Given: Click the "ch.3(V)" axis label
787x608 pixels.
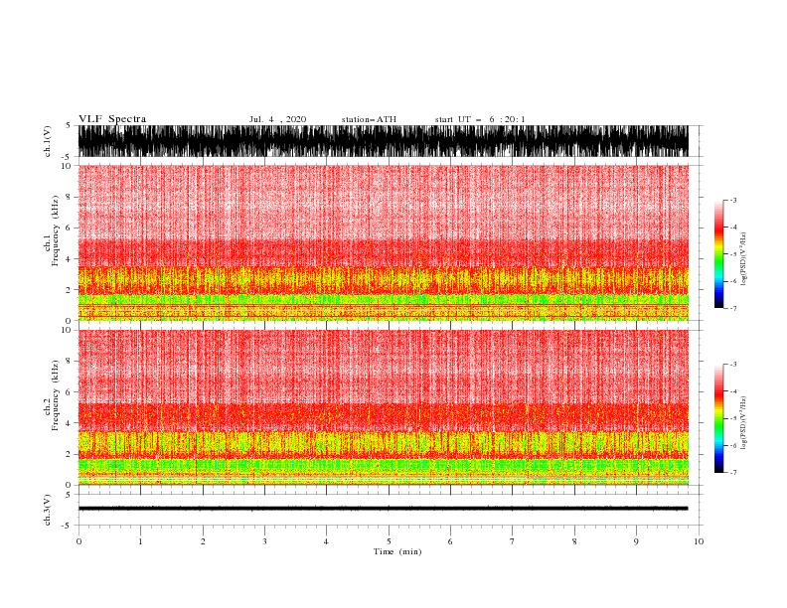Looking at the screenshot, I should 48,510.
